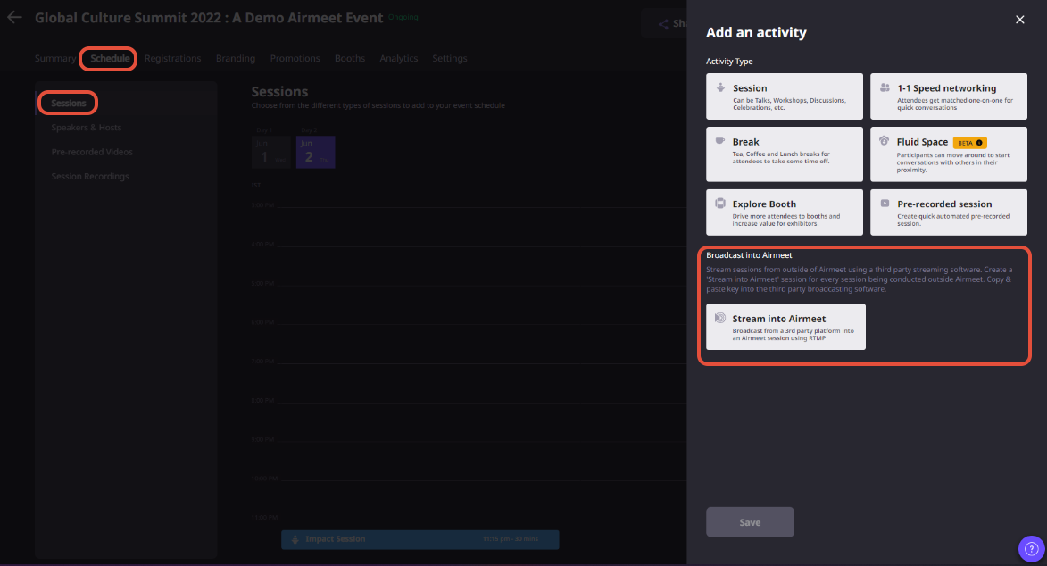Image resolution: width=1047 pixels, height=566 pixels.
Task: Click the Break coffee cup icon
Action: tap(719, 141)
